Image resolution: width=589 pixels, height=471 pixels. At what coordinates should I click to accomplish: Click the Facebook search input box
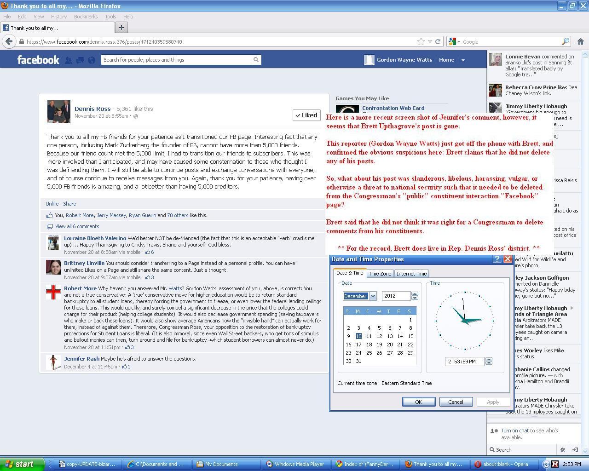[176, 60]
